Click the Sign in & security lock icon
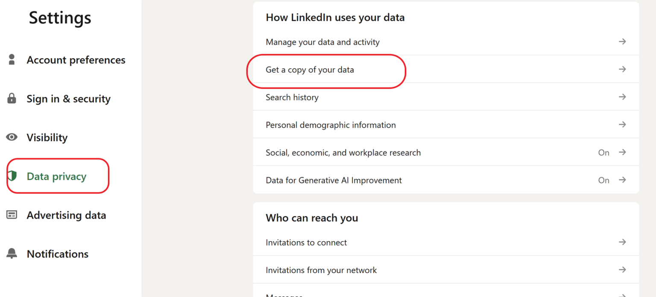Image resolution: width=656 pixels, height=297 pixels. tap(12, 99)
